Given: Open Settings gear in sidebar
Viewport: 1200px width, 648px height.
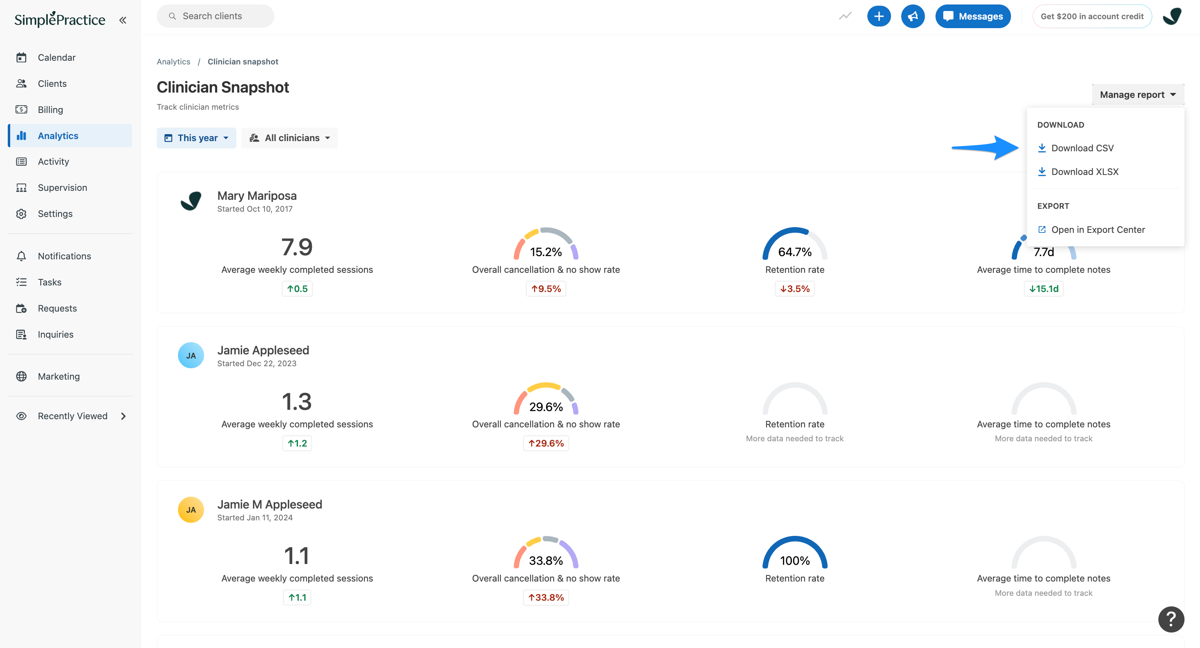Looking at the screenshot, I should pyautogui.click(x=21, y=214).
